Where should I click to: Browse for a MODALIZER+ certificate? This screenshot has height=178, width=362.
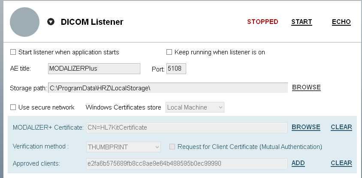(306, 127)
